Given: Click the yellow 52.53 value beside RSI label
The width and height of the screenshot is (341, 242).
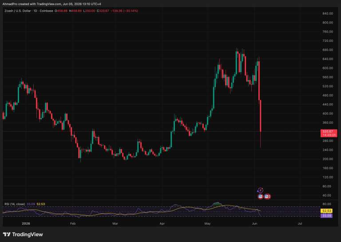Looking at the screenshot, I should (x=41, y=204).
